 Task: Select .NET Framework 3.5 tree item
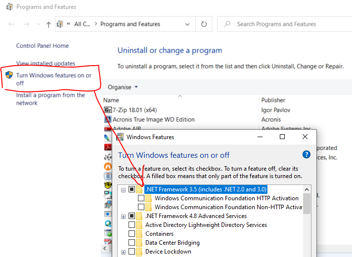tap(206, 189)
